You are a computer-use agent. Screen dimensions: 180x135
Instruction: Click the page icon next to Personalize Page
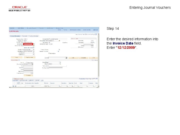(x=96, y=34)
